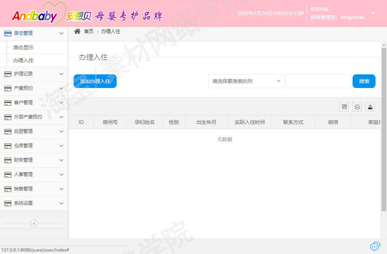This screenshot has height=254, width=387.
Task: Expand 财务管理 chevron
Action: [x=61, y=160]
